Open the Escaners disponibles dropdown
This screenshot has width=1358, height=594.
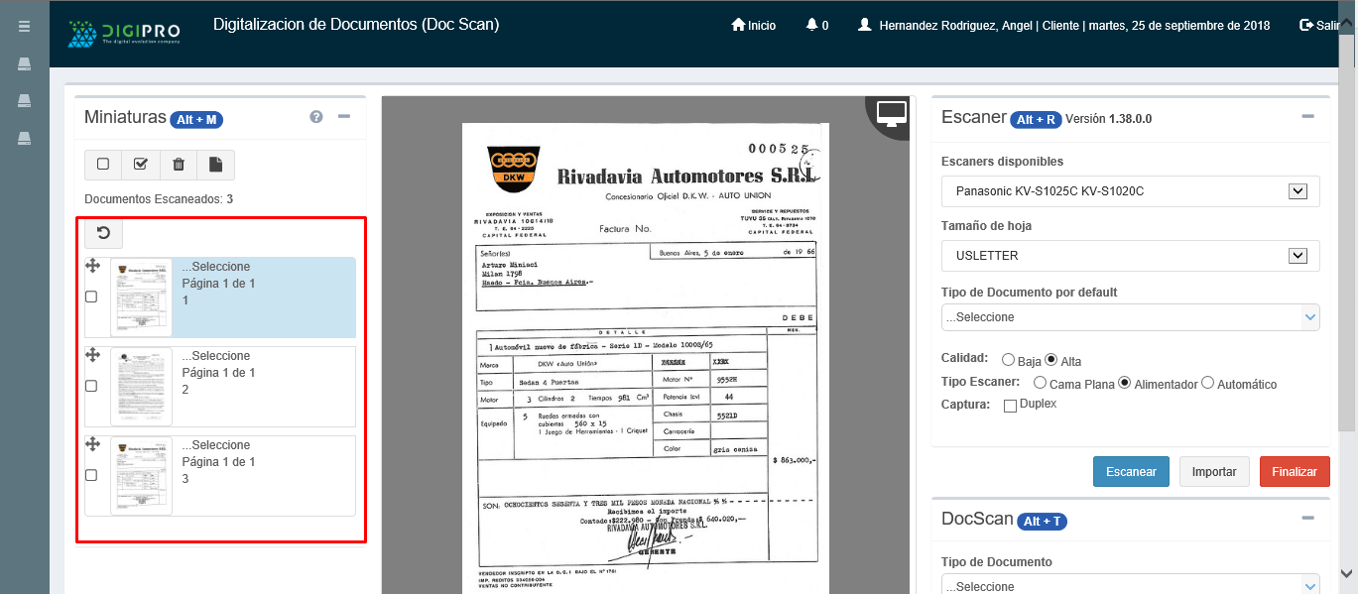click(x=1130, y=191)
